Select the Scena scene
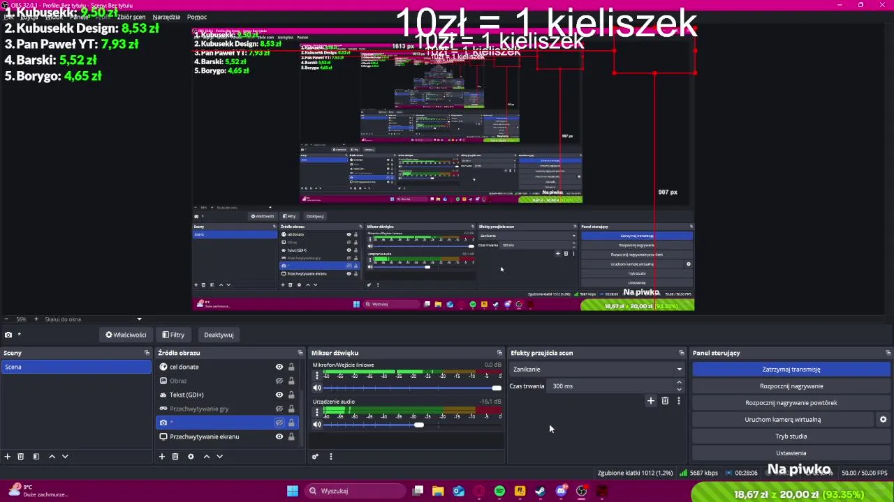Viewport: 894px width, 502px height. pos(76,367)
